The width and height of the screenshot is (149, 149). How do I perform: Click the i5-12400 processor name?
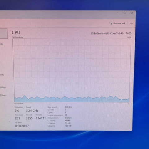(x=111, y=34)
